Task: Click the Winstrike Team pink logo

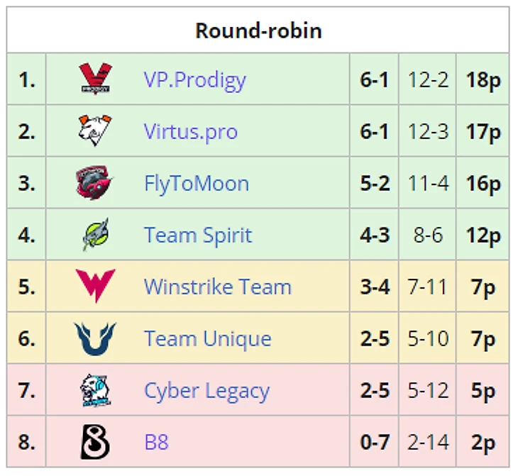Action: click(x=95, y=287)
